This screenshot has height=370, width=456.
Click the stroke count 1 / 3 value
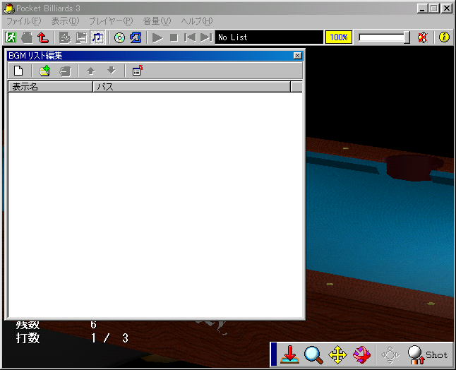[x=109, y=338]
